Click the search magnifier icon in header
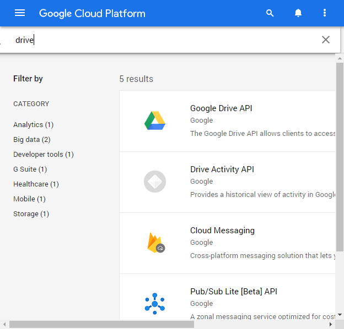 click(270, 13)
